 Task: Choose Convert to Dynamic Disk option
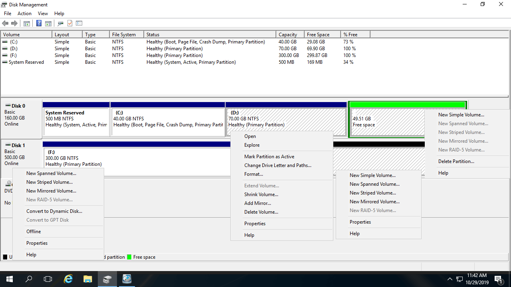point(54,211)
